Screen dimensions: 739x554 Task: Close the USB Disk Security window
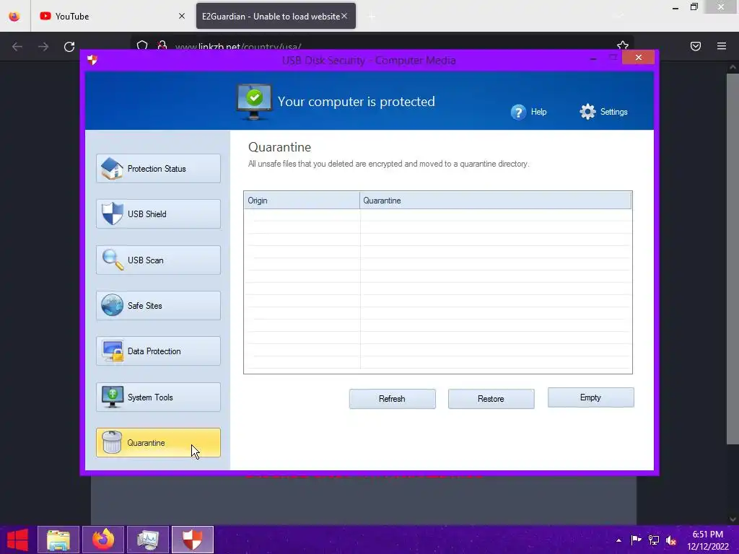pos(638,58)
